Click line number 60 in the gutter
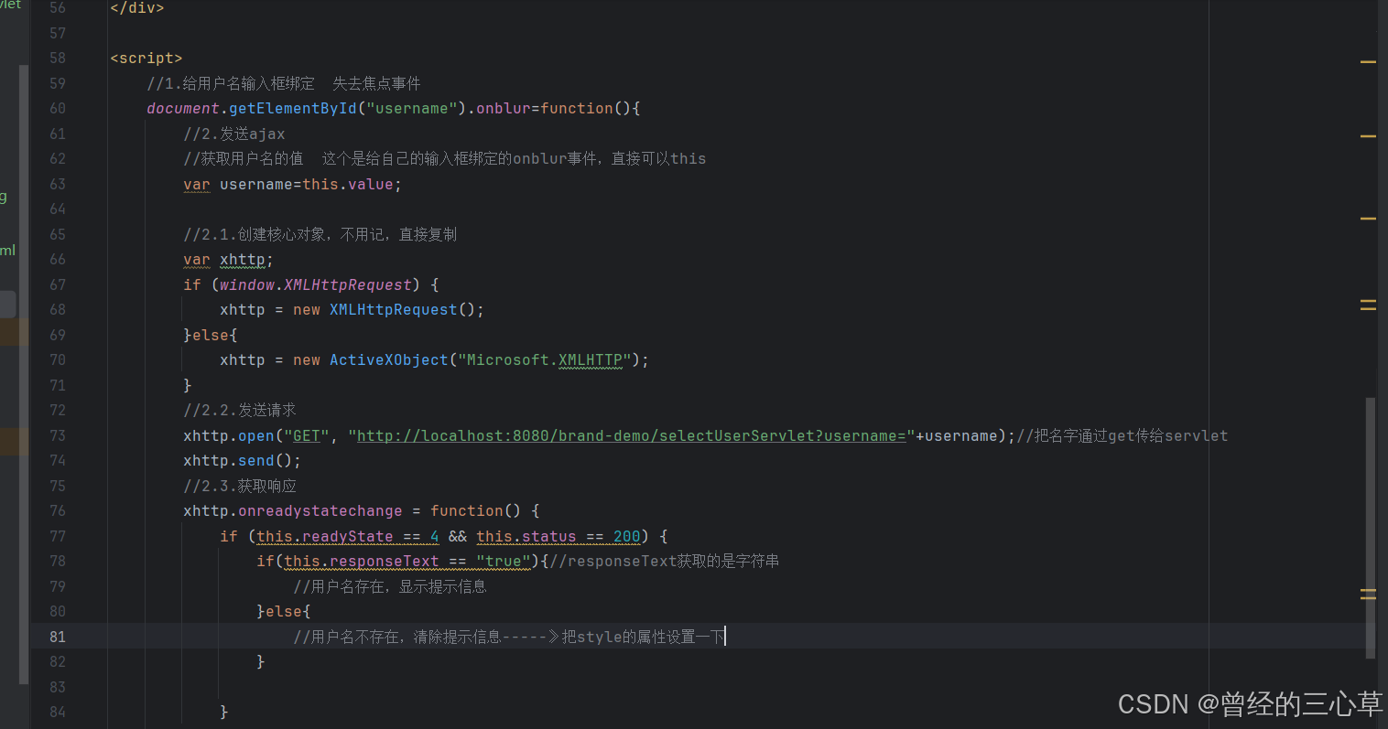Viewport: 1388px width, 729px height. coord(58,108)
